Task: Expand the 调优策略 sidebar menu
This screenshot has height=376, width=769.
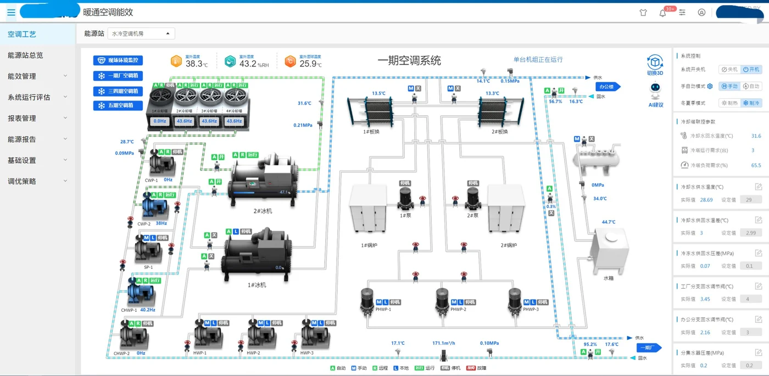Action: [38, 181]
